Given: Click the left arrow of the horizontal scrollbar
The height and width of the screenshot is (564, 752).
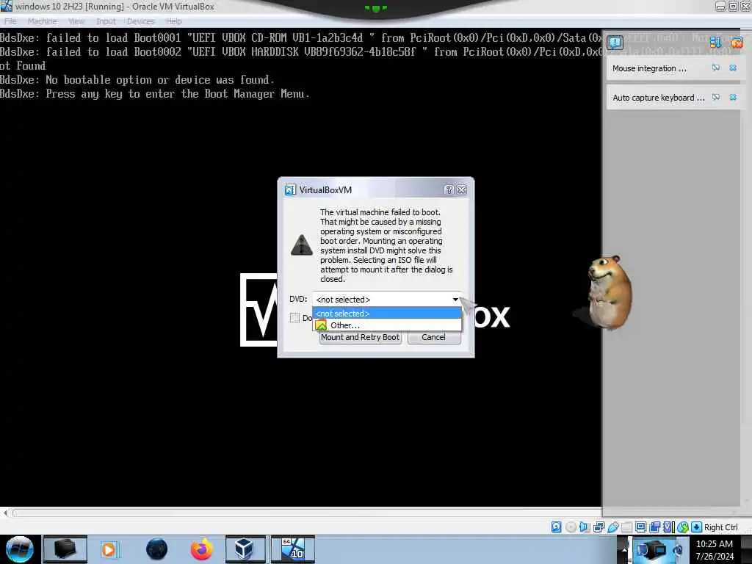Looking at the screenshot, I should [x=5, y=513].
